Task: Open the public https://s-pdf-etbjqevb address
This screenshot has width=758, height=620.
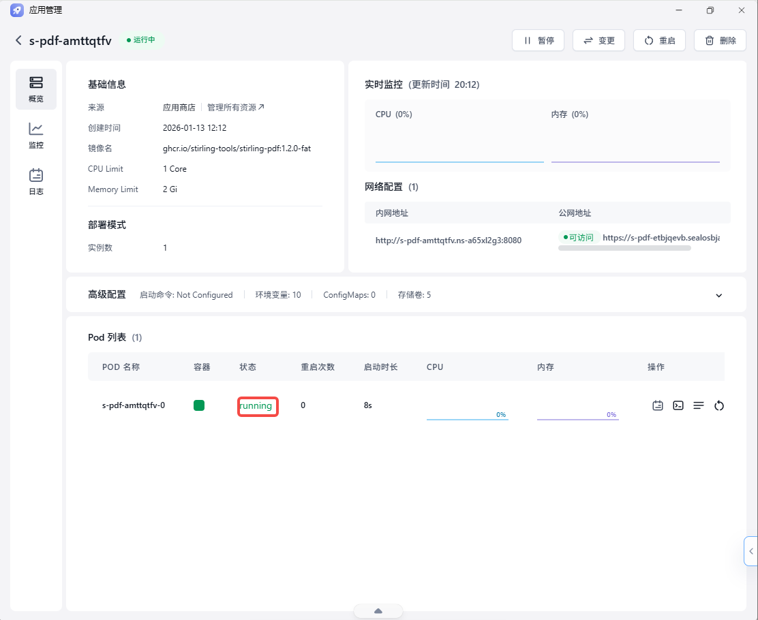Action: (x=661, y=238)
